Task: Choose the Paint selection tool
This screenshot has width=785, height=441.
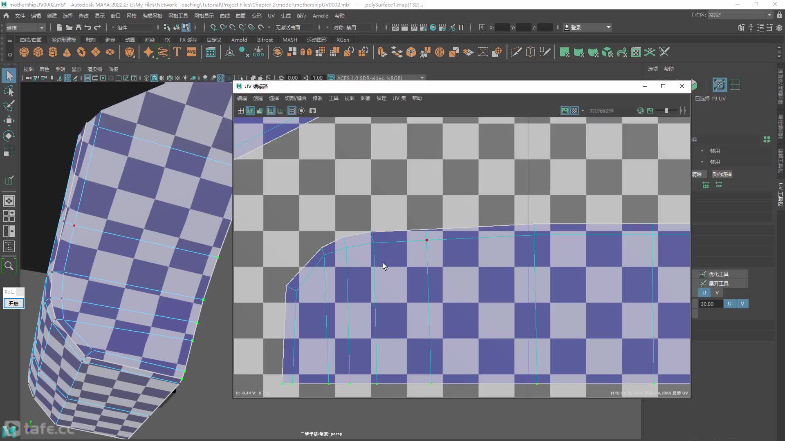Action: (x=9, y=105)
